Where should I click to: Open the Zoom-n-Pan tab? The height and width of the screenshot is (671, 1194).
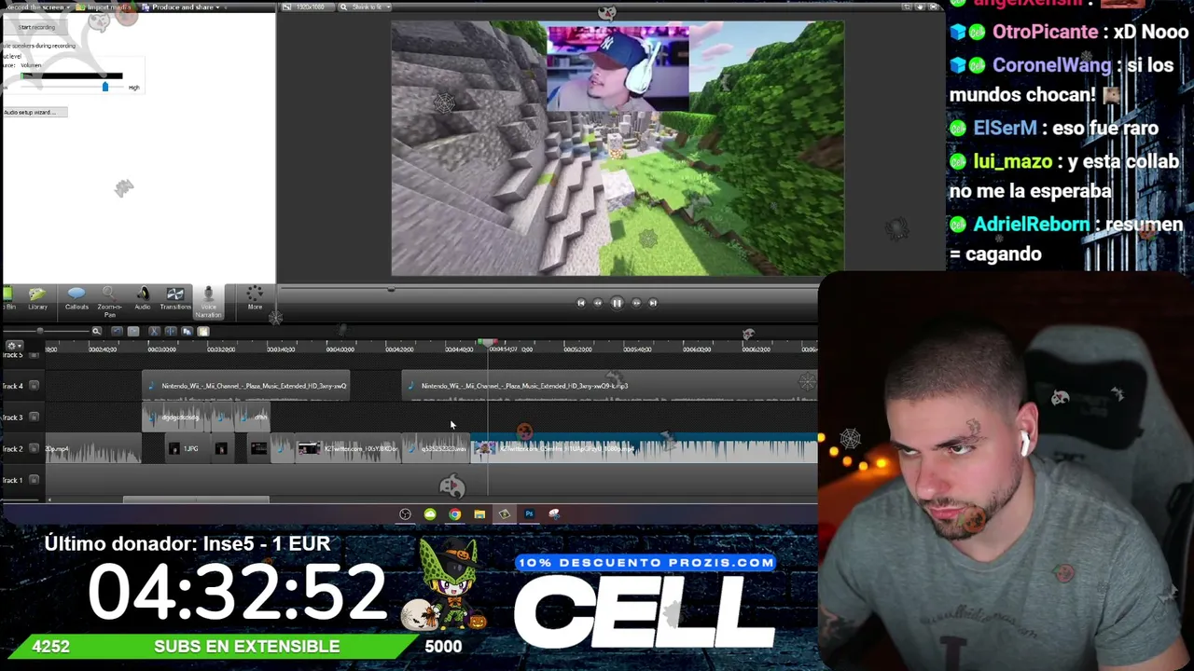[109, 301]
